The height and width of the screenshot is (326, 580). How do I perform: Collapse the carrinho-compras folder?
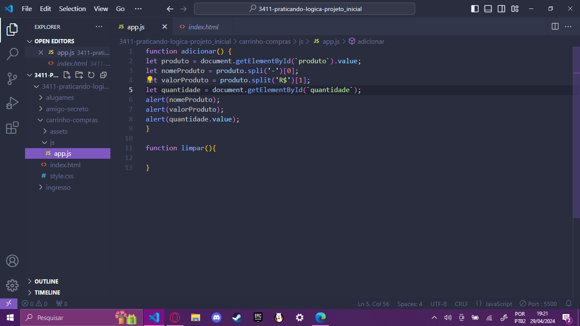pos(68,120)
